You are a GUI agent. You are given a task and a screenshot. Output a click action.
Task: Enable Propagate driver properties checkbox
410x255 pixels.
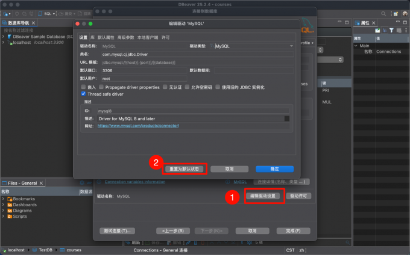pos(101,87)
